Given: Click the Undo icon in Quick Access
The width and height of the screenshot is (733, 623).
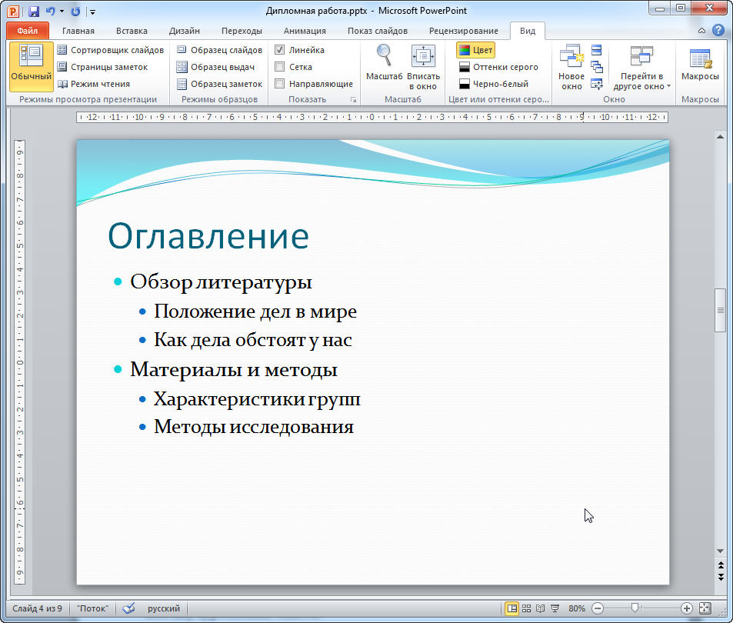Looking at the screenshot, I should point(51,11).
